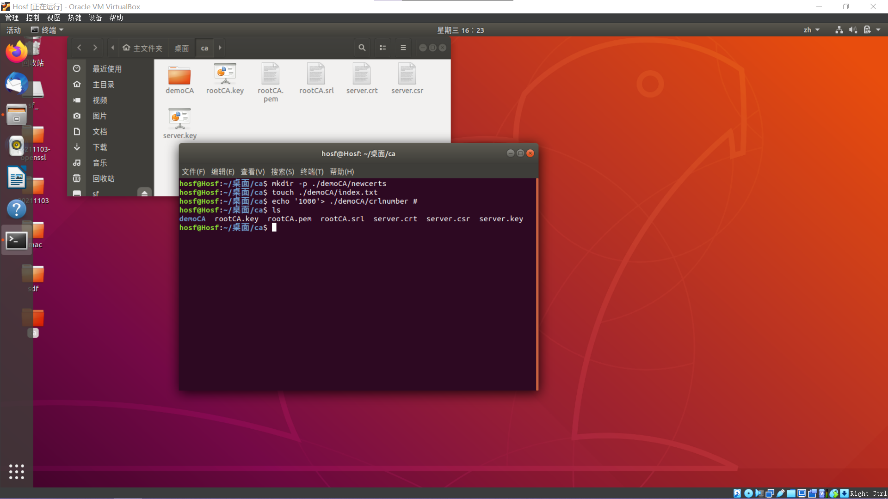
Task: Click the 活动 activities button
Action: pyautogui.click(x=13, y=30)
